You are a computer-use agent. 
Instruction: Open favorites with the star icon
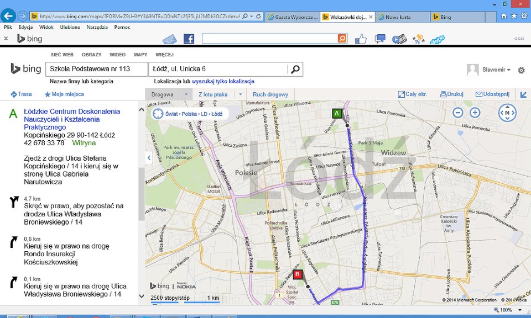click(514, 16)
